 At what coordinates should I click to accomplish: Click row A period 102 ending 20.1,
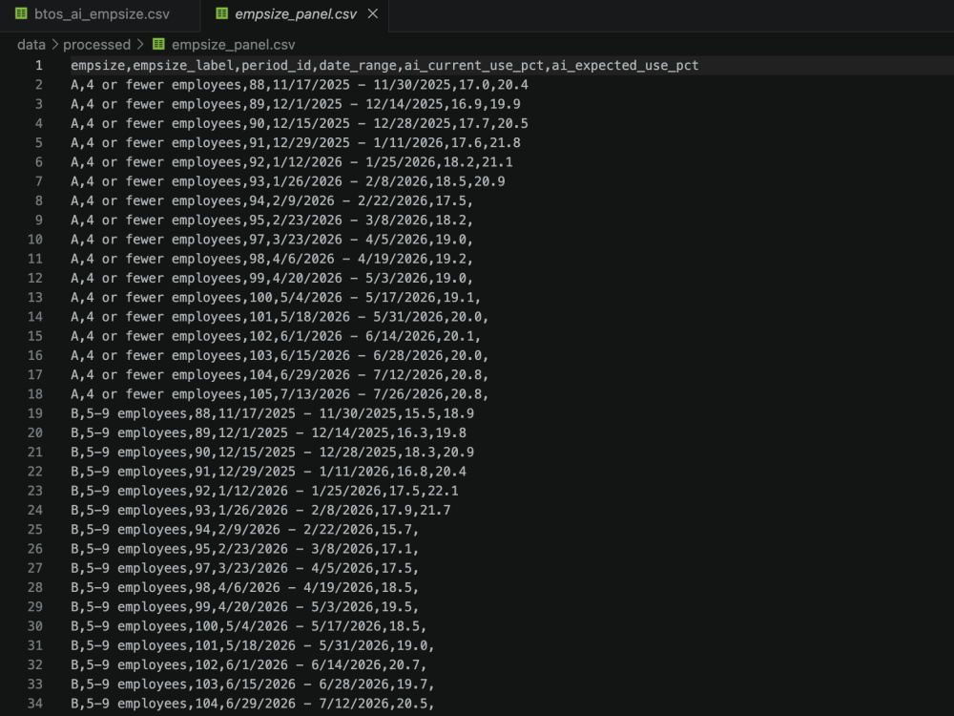click(276, 336)
